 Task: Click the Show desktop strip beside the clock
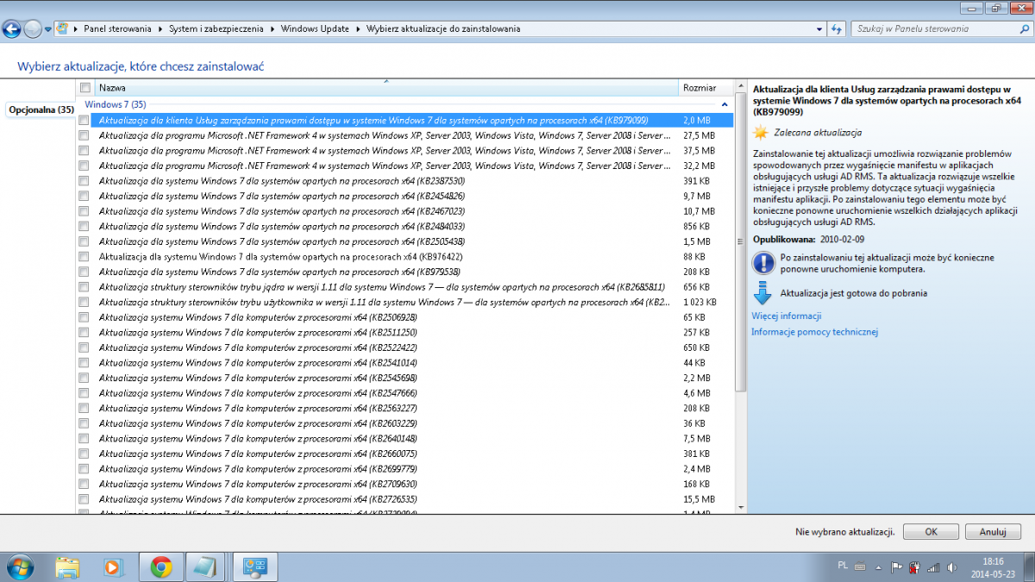(x=1029, y=566)
